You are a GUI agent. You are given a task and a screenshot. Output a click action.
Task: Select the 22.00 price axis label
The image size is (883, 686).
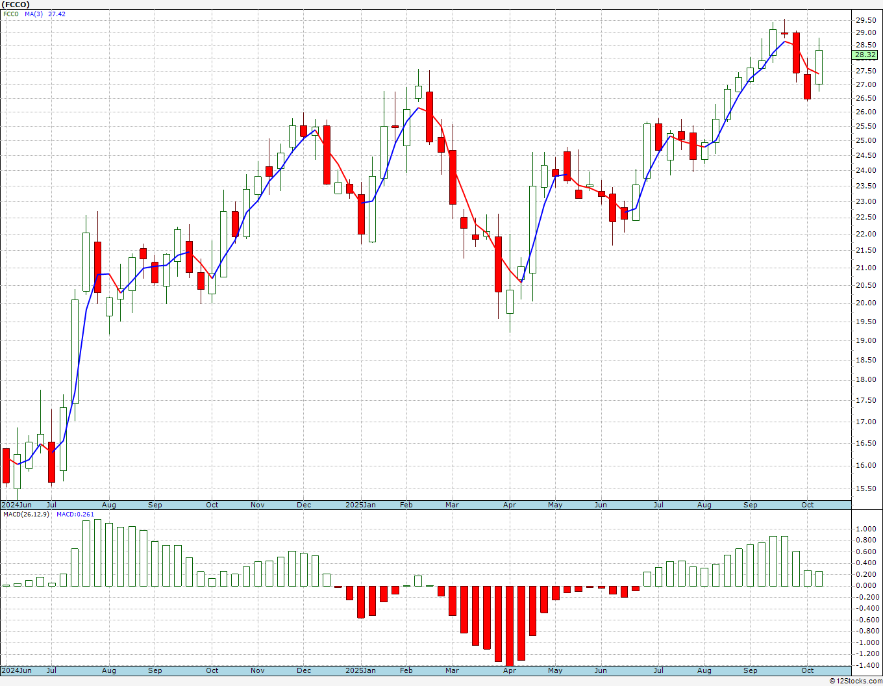865,234
